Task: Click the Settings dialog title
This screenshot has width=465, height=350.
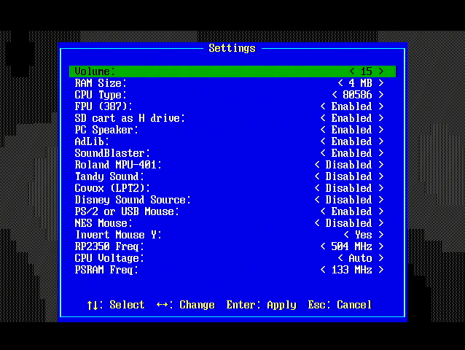Action: (232, 48)
